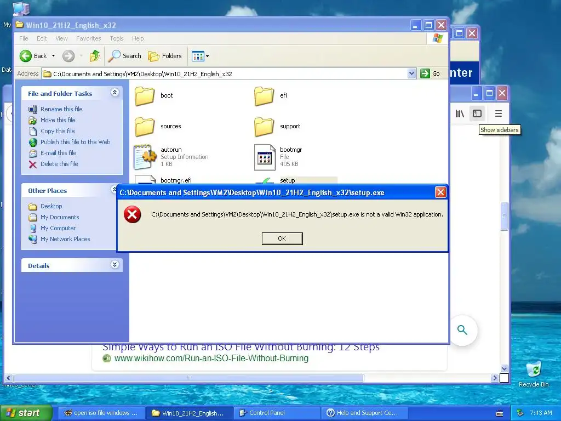Collapse the File and Folder Tasks panel

(115, 93)
